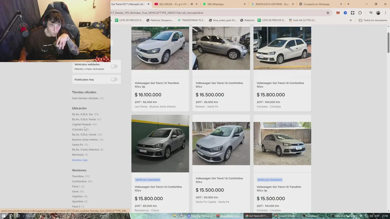Open the media control playlist icon
The image size is (390, 219).
click(371, 13)
